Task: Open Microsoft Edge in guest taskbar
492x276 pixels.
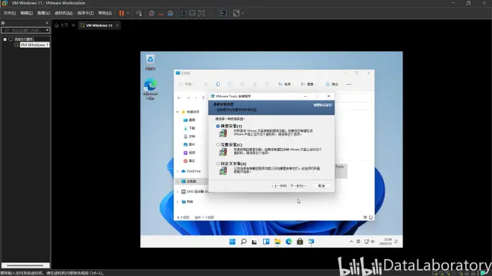Action: (288, 242)
